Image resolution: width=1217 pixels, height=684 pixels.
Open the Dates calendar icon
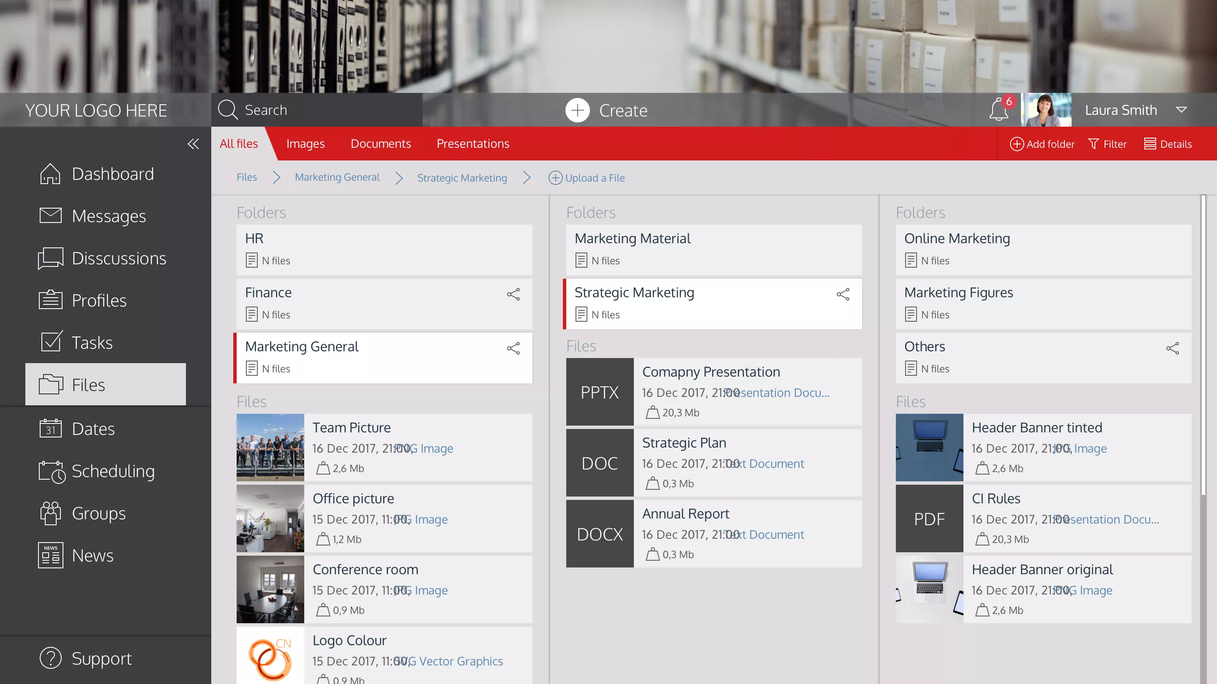tap(49, 428)
